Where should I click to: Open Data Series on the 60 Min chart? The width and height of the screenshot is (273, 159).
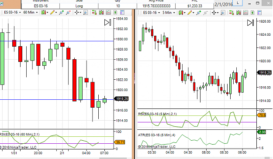pyautogui.click(x=101, y=13)
